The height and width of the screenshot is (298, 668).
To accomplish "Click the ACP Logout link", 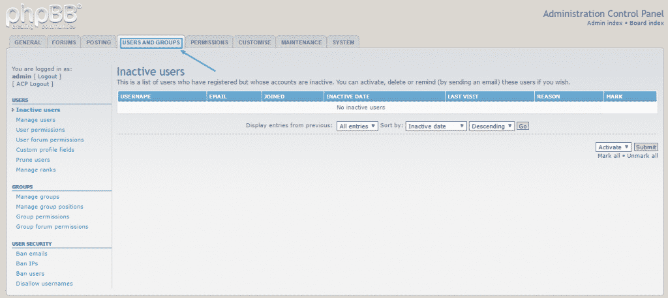I will [x=33, y=83].
